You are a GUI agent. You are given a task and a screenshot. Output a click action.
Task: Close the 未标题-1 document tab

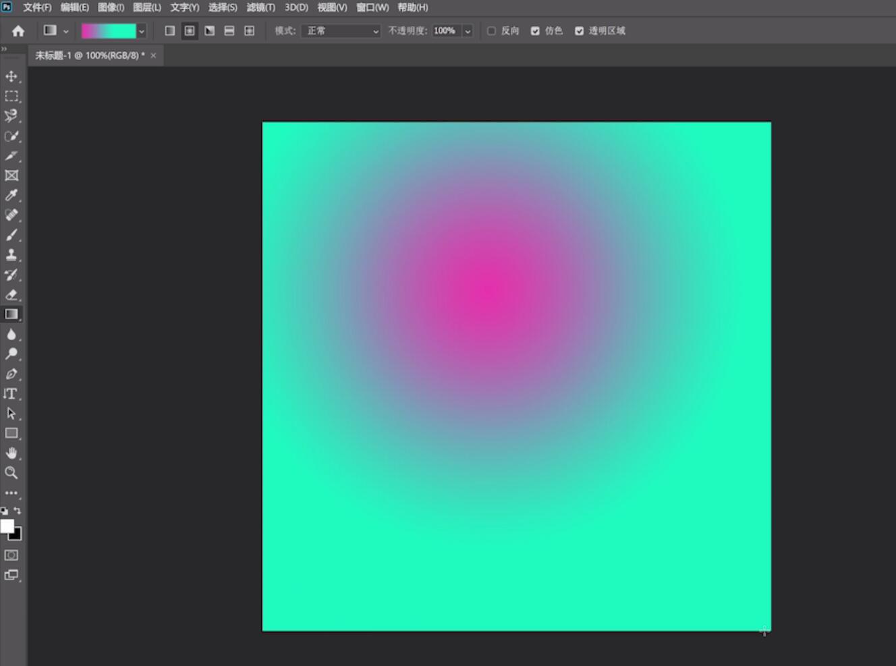[x=153, y=55]
